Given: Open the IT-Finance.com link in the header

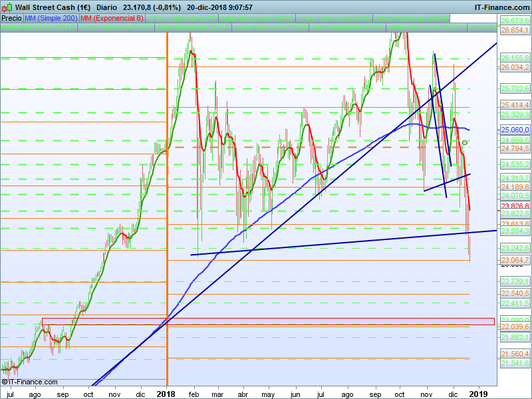Looking at the screenshot, I should click(x=501, y=7).
